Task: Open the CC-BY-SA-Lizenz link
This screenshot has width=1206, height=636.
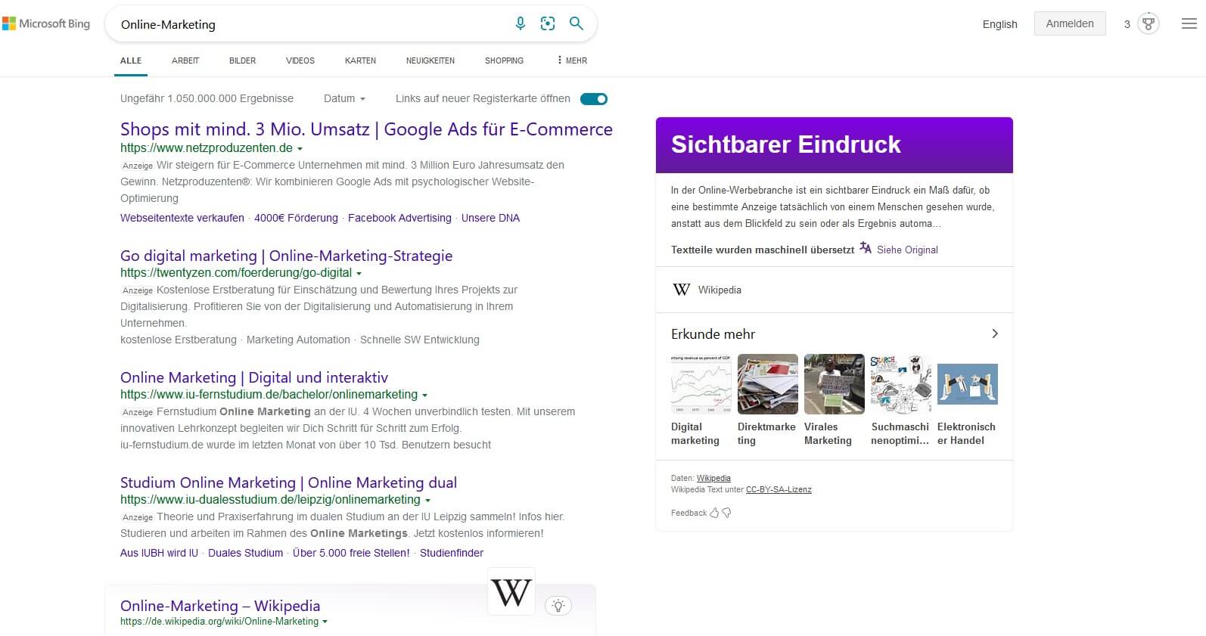Action: tap(779, 489)
